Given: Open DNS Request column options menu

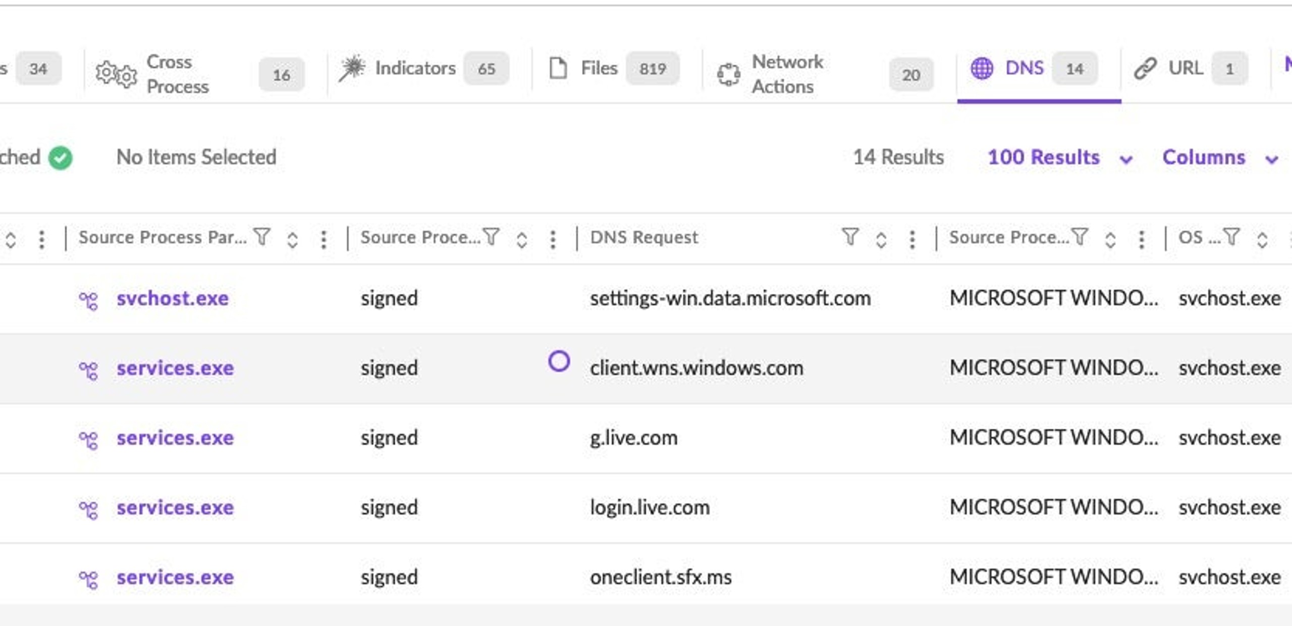Looking at the screenshot, I should (912, 239).
